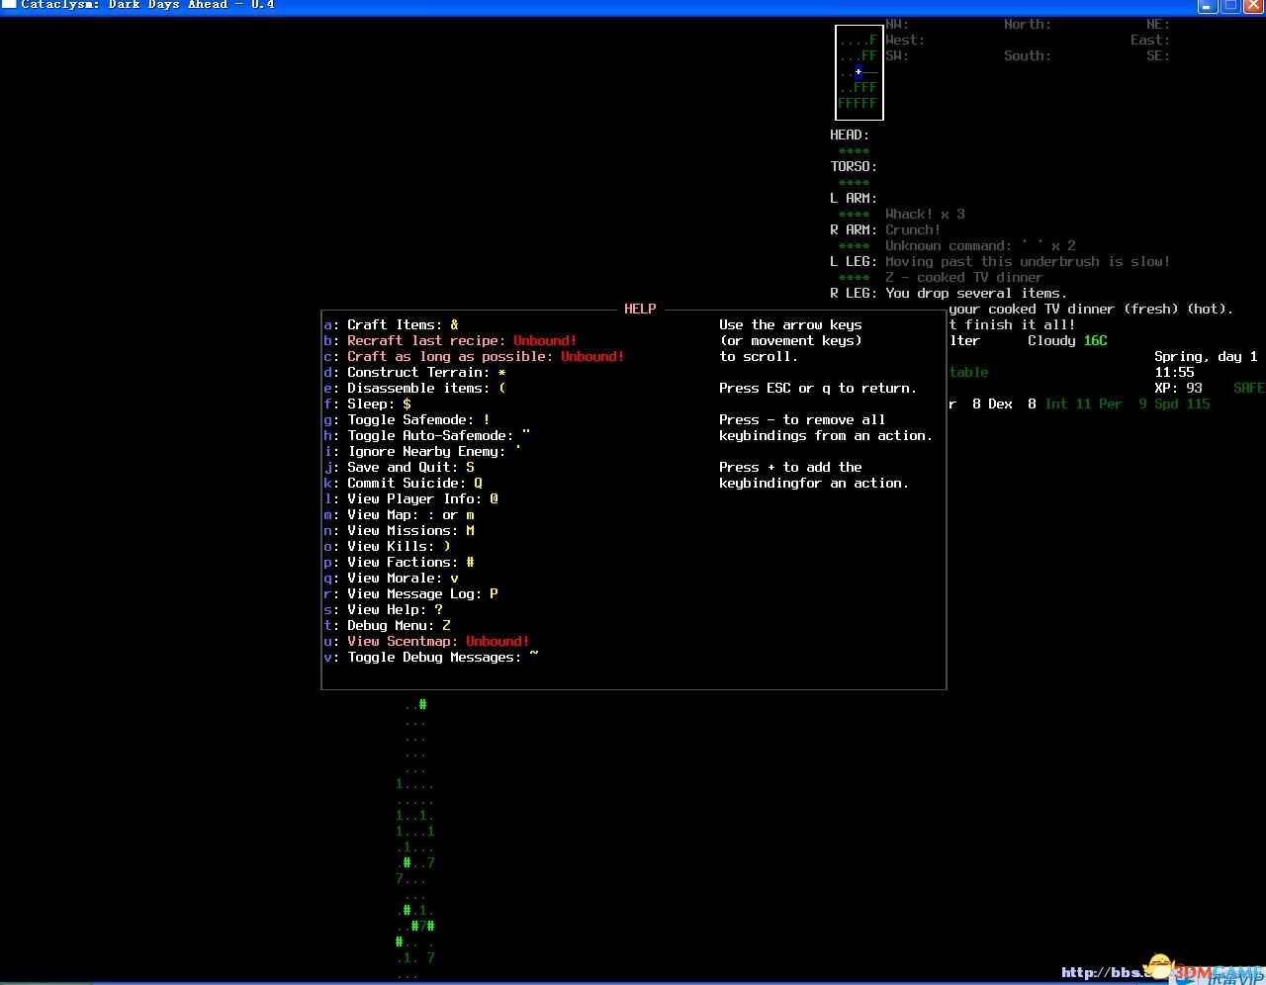The image size is (1266, 985).
Task: Select the 'View Scentmap: Unbound!' entry
Action: 426,641
